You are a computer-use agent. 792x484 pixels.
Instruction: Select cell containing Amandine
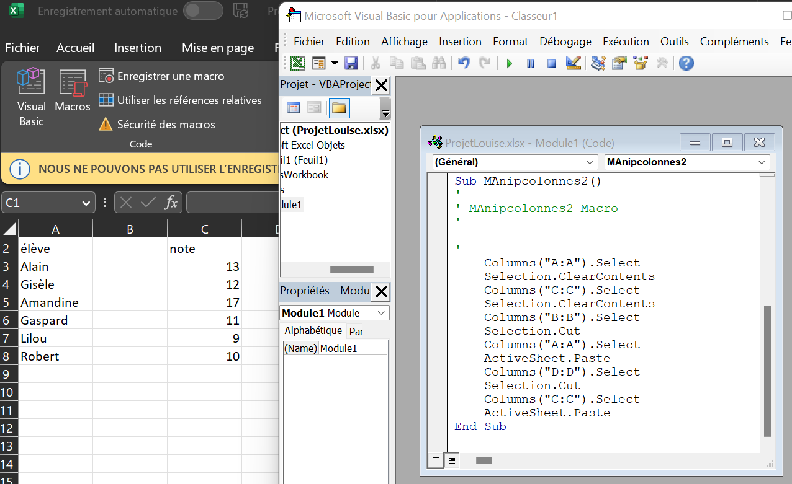55,302
